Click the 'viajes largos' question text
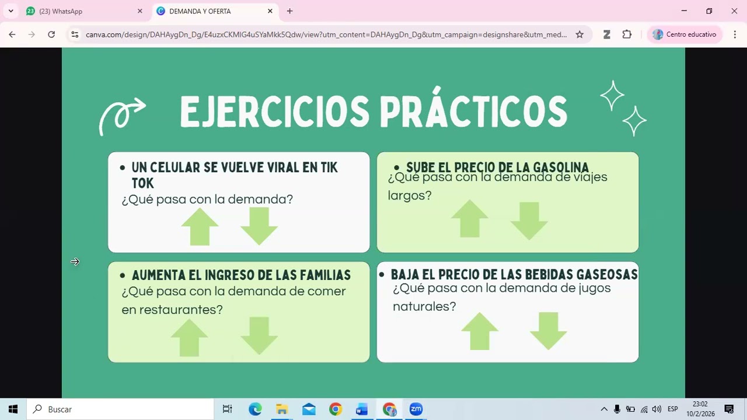Image resolution: width=747 pixels, height=420 pixels. coord(497,186)
